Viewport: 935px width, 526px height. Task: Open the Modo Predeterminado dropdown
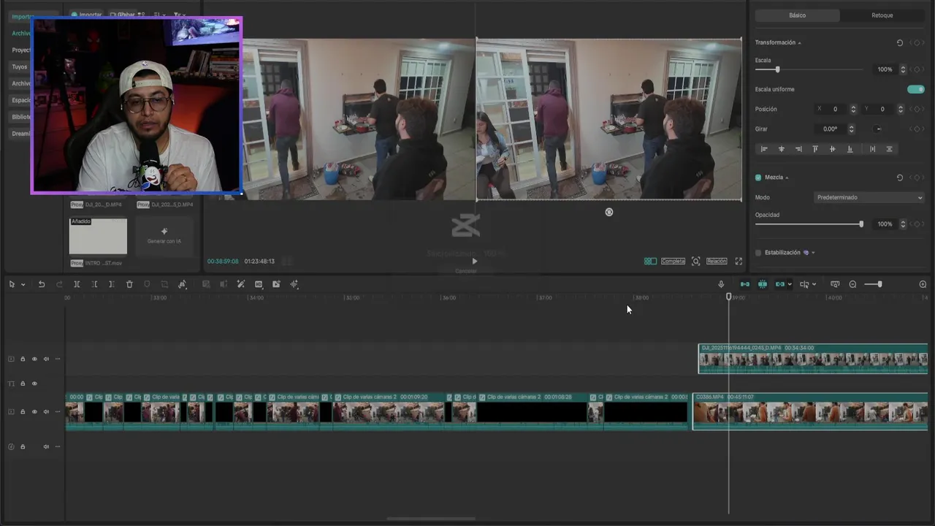coord(869,197)
